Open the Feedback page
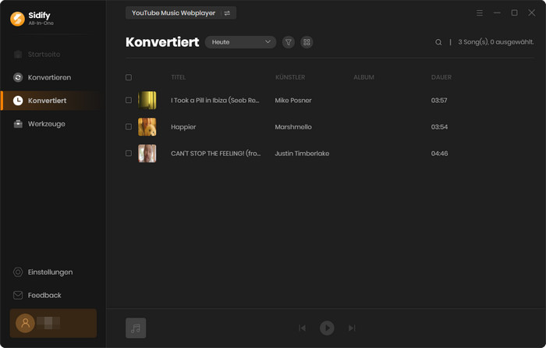Image resolution: width=546 pixels, height=348 pixels. 37,295
